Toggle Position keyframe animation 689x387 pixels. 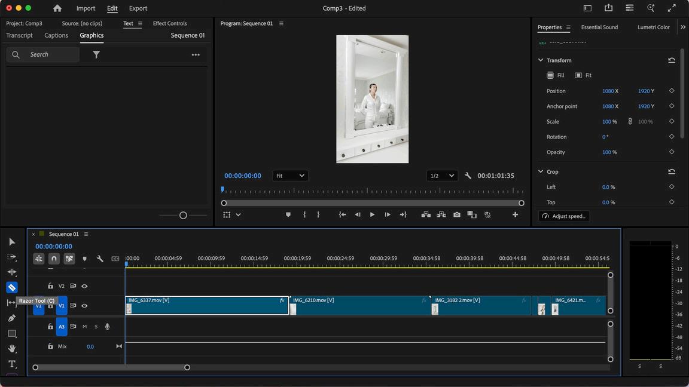[x=672, y=91]
